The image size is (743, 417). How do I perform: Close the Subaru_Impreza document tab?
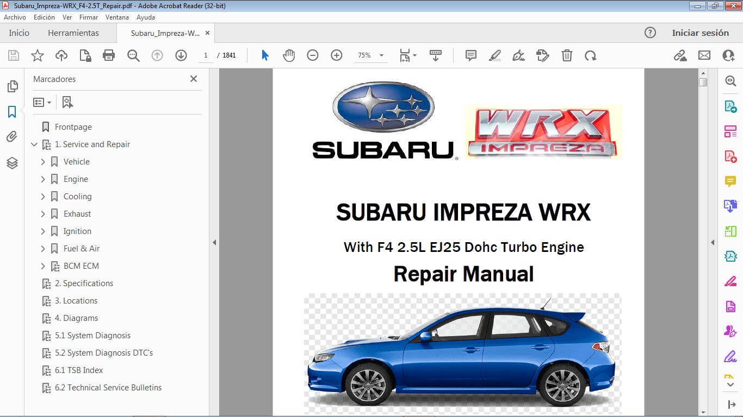click(207, 33)
